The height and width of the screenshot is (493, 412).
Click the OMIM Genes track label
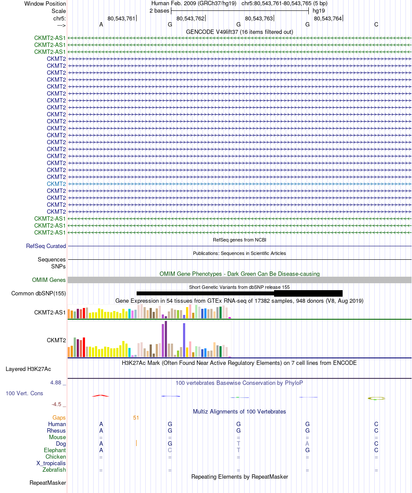point(49,280)
